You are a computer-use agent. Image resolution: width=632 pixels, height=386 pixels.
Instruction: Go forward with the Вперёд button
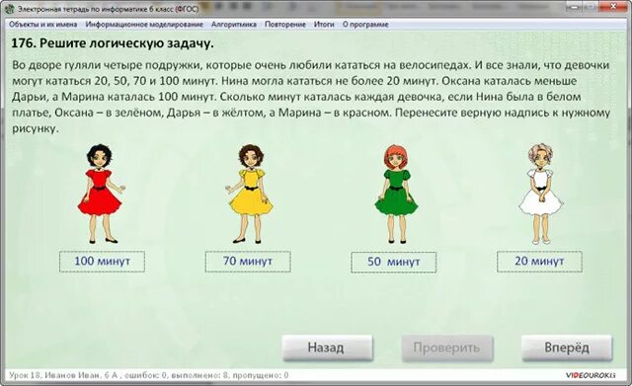(567, 347)
